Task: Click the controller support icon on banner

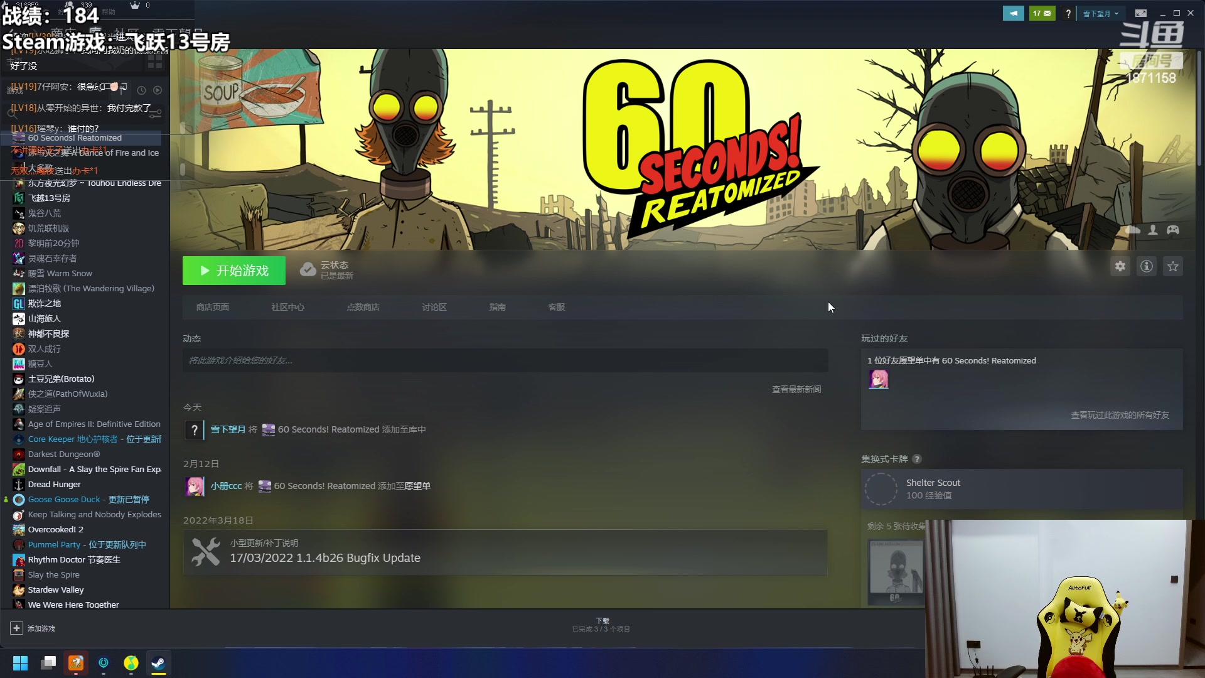Action: click(1173, 230)
